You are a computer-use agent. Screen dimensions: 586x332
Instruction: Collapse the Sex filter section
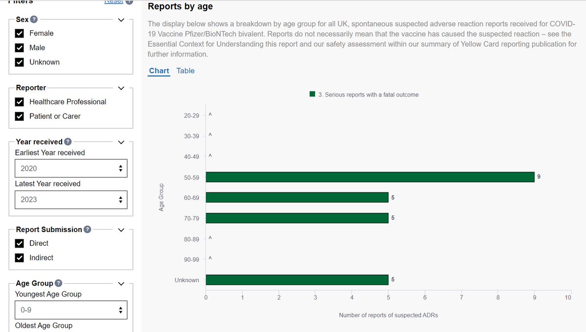(122, 20)
